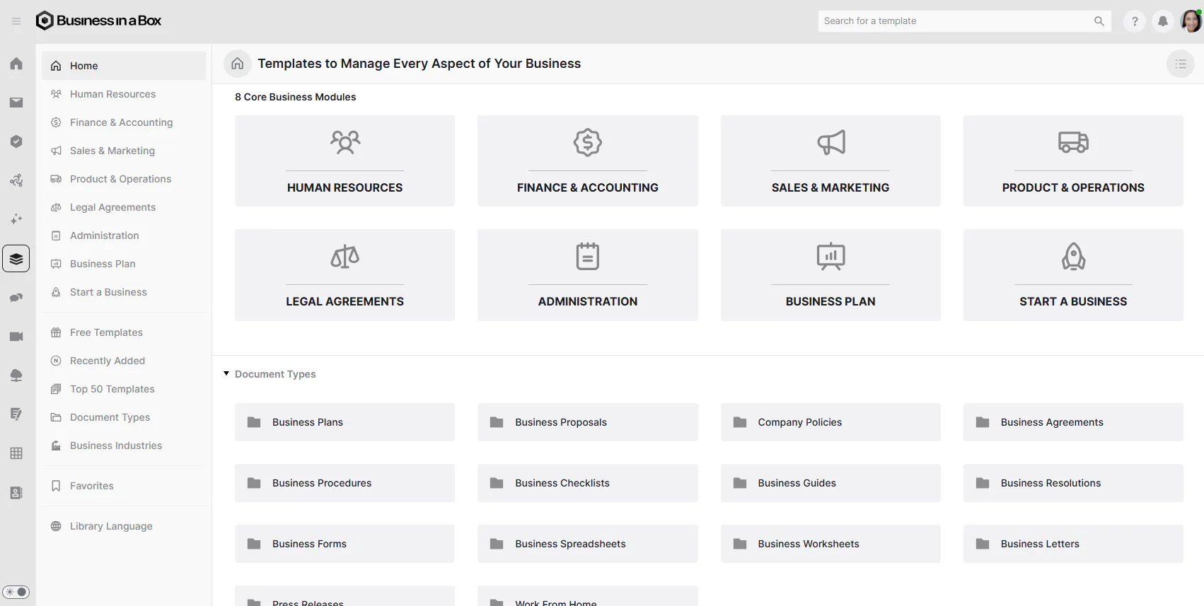The height and width of the screenshot is (606, 1204).
Task: Toggle the light/dark mode switch
Action: [x=16, y=592]
